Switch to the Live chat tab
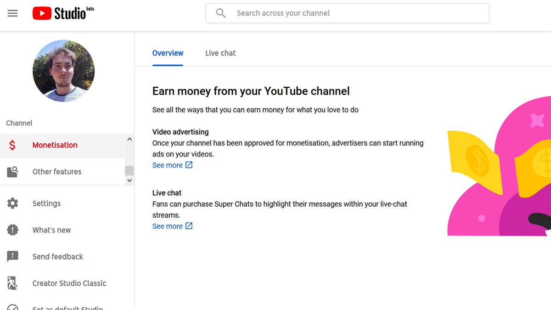This screenshot has height=310, width=551. coord(220,53)
